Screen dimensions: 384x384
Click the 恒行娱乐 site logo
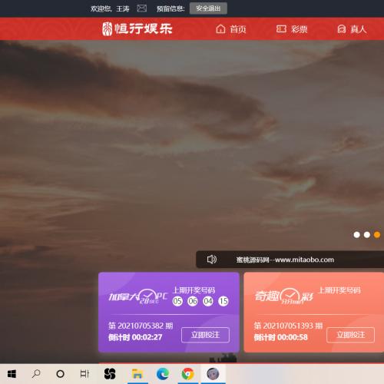(137, 28)
